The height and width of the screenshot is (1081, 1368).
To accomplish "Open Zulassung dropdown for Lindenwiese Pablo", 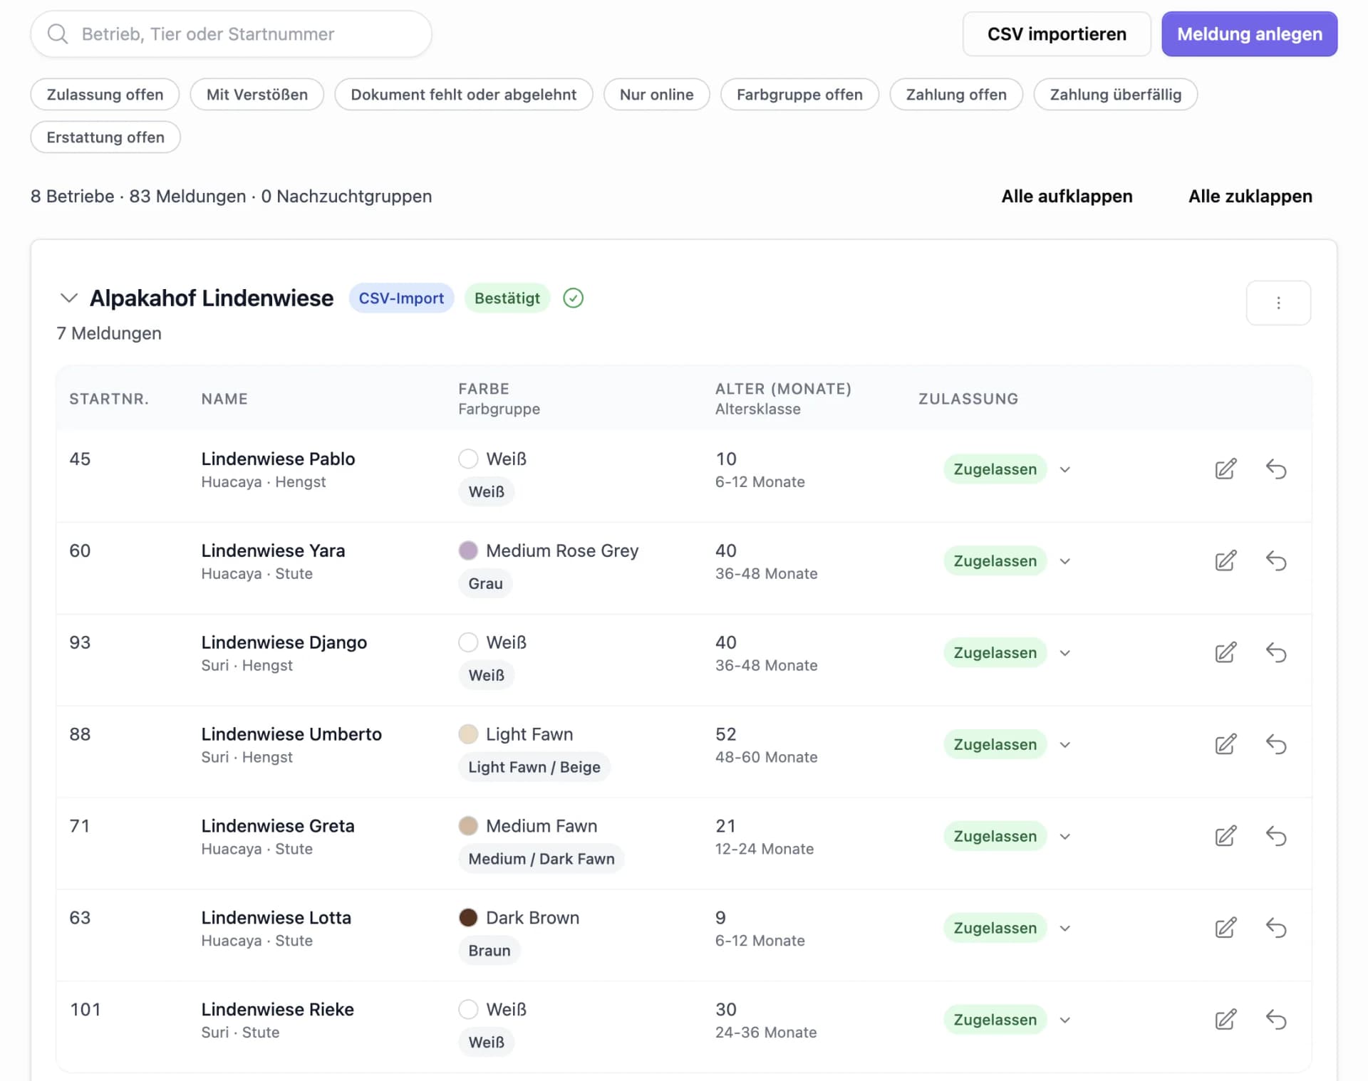I will click(x=1064, y=469).
